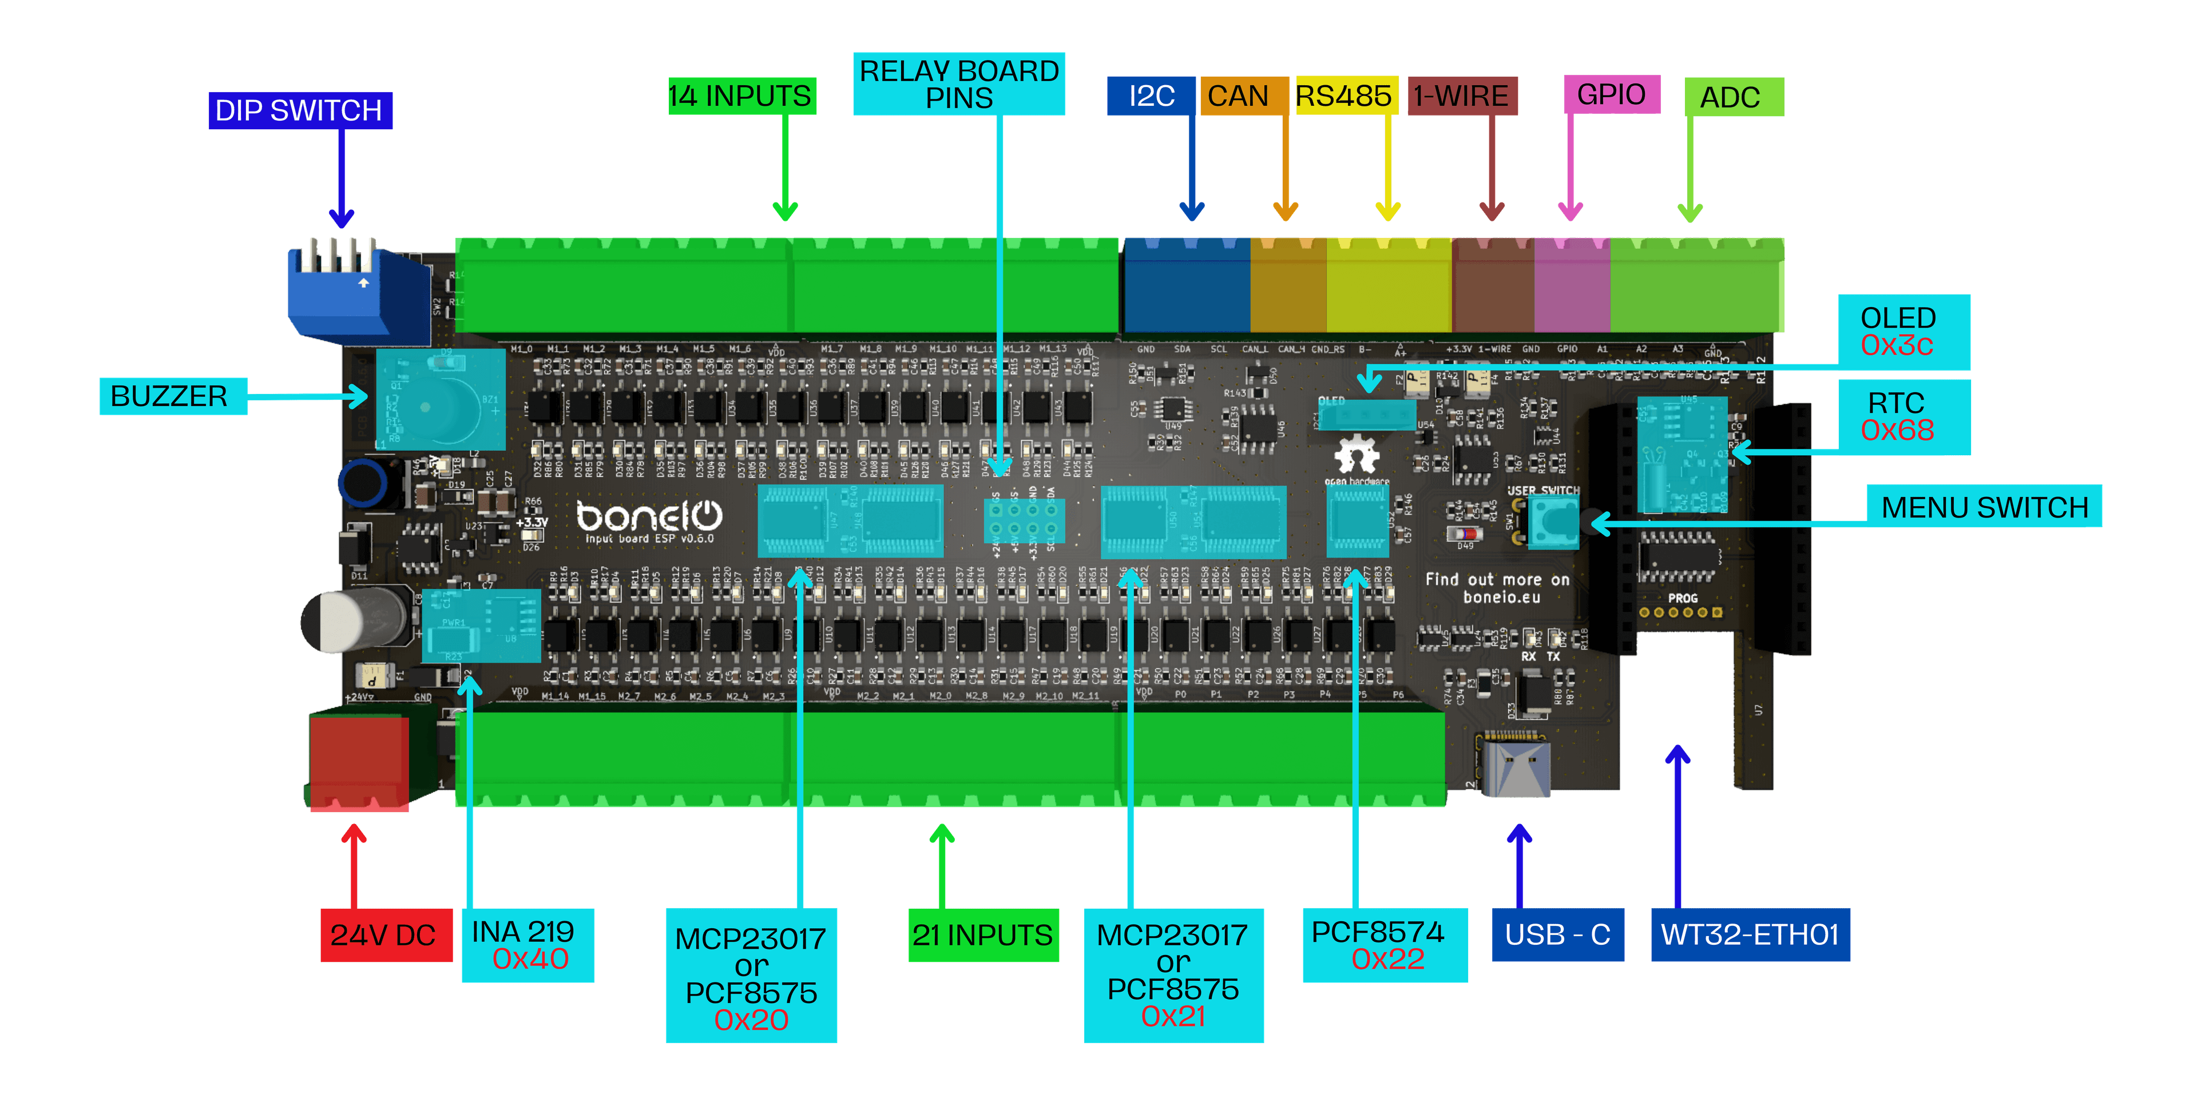Screen dimensions: 2197x1098
Task: Click the 'Input board ESP v0.6.0' text
Action: 649,539
